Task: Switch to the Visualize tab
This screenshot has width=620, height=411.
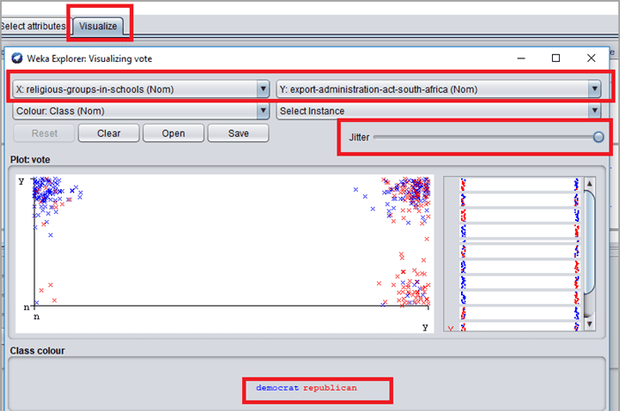Action: pos(98,27)
